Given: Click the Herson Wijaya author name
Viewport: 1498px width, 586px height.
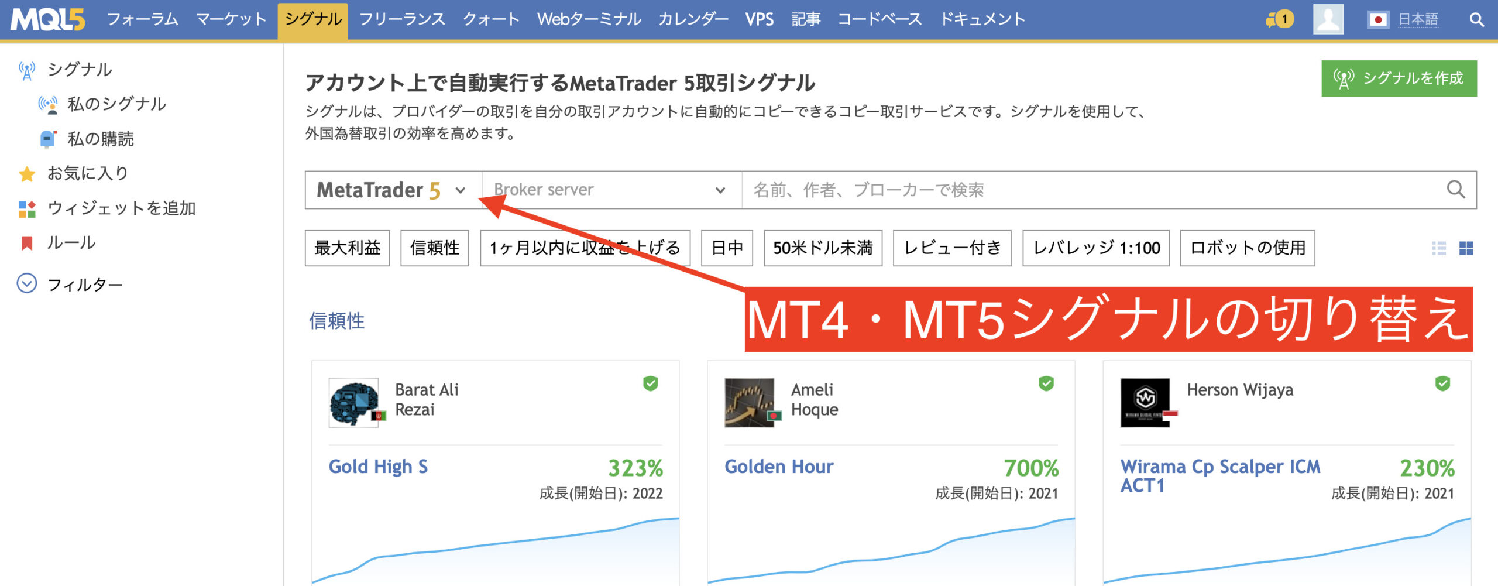Looking at the screenshot, I should pos(1240,390).
